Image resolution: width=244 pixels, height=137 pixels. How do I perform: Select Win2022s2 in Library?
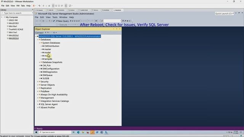click(x=14, y=35)
